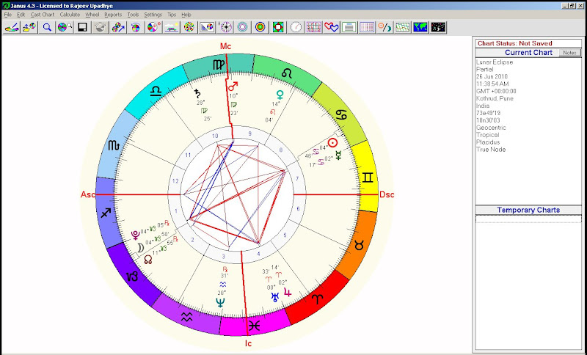Click the open folder with wheel icon
This screenshot has width=587, height=355.
[x=29, y=27]
